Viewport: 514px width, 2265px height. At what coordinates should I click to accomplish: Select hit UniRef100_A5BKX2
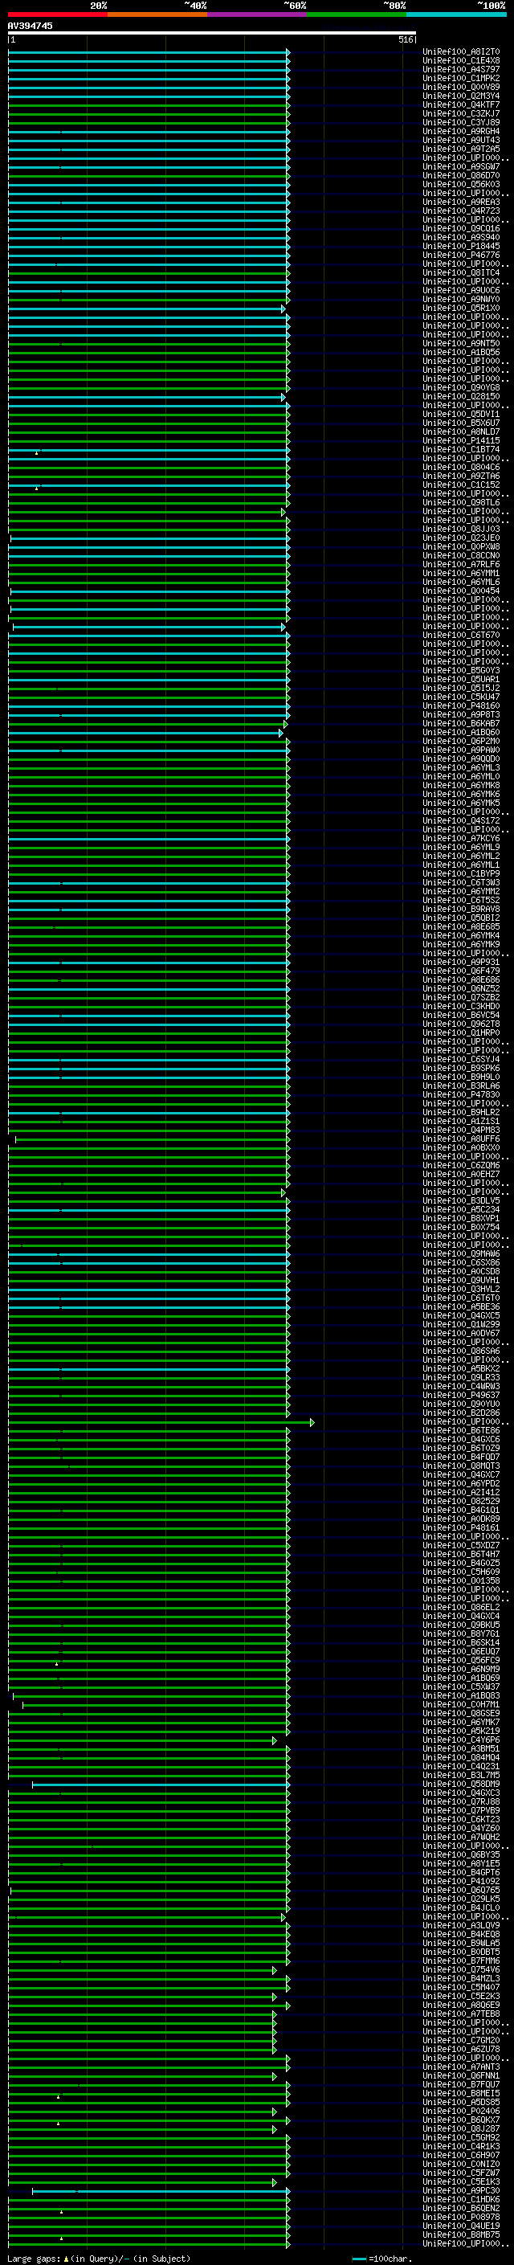(x=461, y=1369)
